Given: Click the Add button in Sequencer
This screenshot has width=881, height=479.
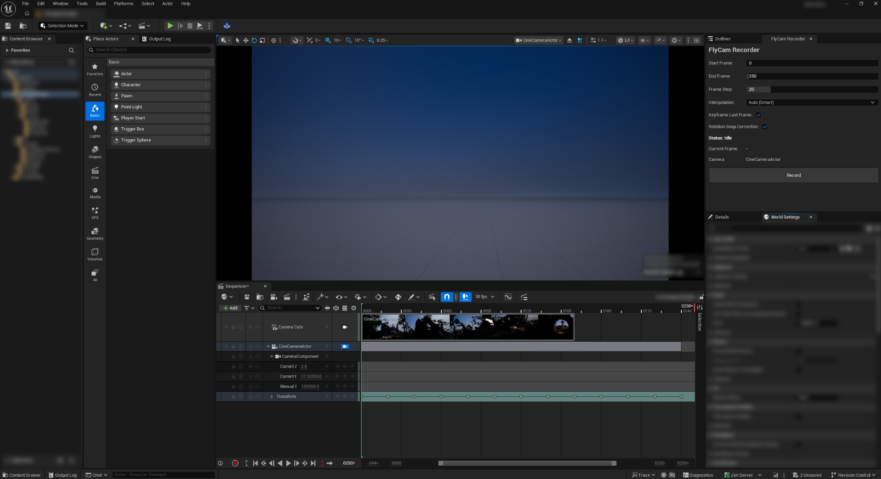Looking at the screenshot, I should point(230,308).
